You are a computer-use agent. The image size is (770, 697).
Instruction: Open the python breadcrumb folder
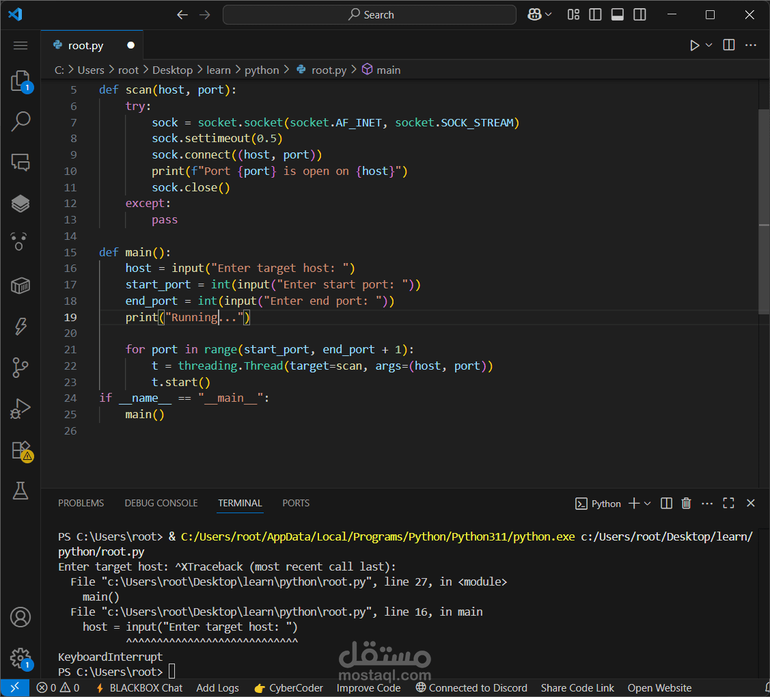click(262, 70)
